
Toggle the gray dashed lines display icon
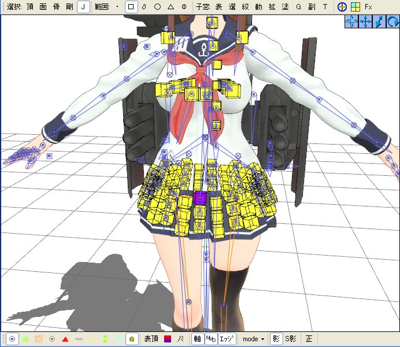[79, 339]
